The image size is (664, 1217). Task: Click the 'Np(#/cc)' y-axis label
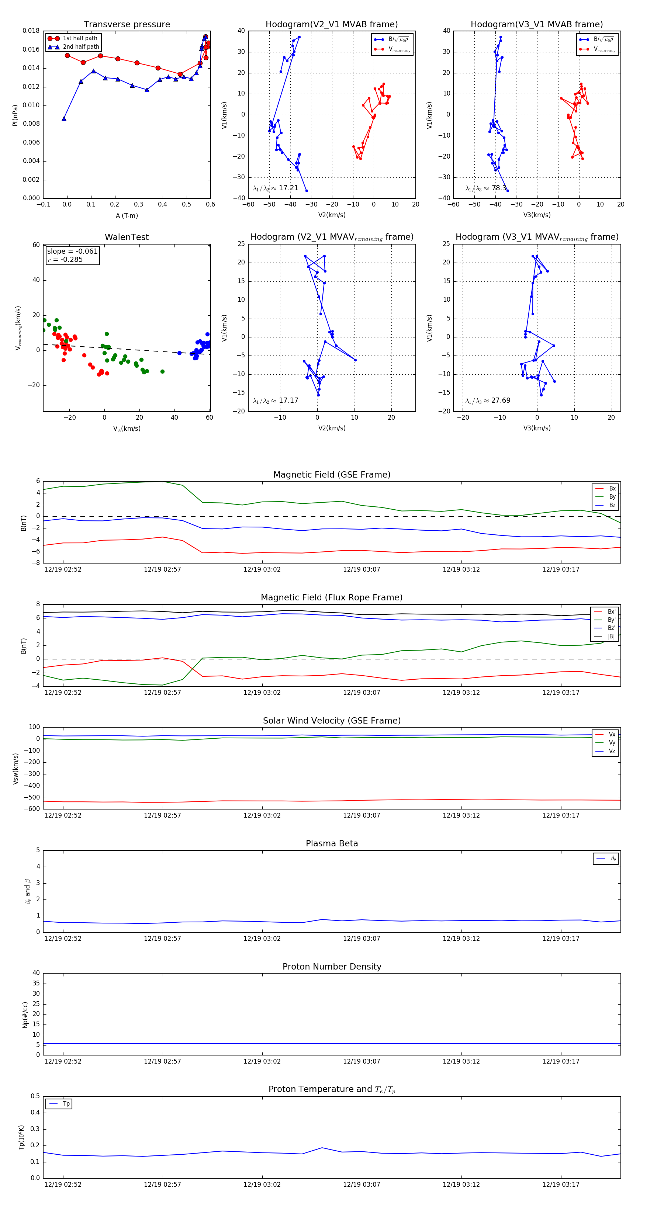25,1015
